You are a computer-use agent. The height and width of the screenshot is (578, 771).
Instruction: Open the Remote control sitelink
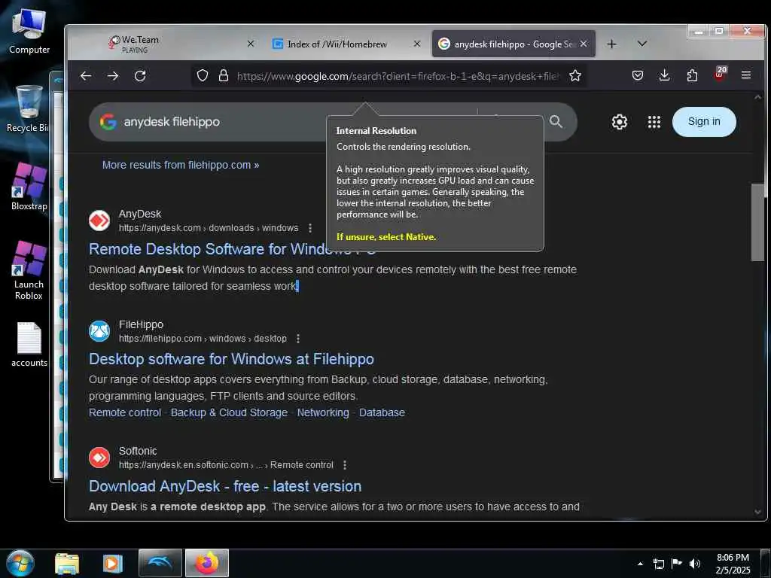click(125, 413)
